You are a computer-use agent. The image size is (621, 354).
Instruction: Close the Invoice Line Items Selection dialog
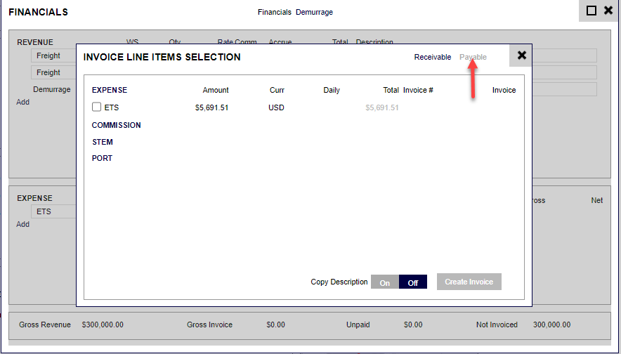coord(521,55)
